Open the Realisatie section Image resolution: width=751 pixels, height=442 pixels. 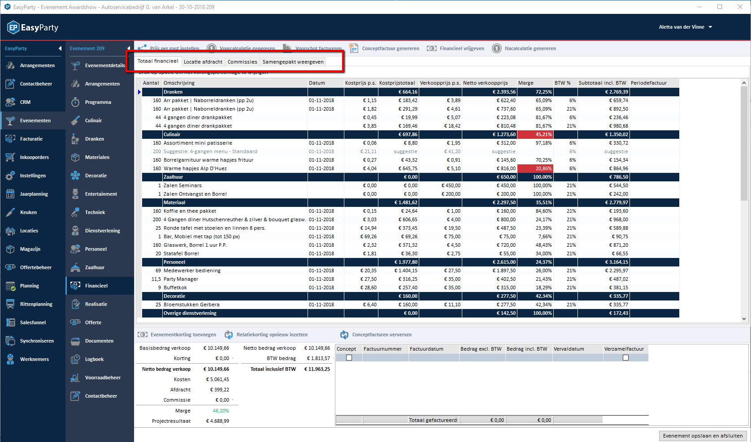coord(100,304)
